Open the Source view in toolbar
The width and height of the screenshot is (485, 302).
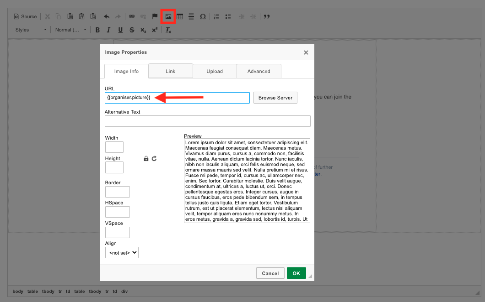[25, 17]
